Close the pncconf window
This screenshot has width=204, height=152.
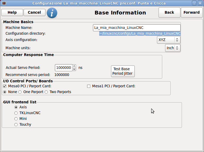pos(200,3)
